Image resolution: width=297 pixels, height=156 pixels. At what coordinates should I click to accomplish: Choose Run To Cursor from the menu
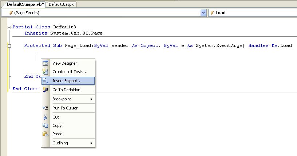[x=68, y=108]
